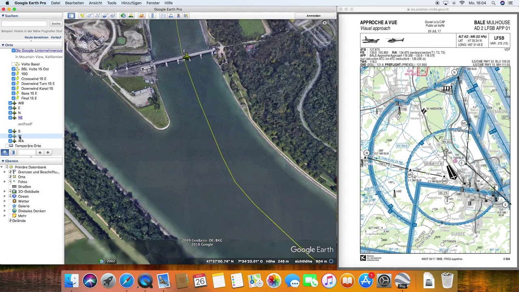The height and width of the screenshot is (292, 519).
Task: Click the search magnifier icon below Orte list
Action: 5,152
